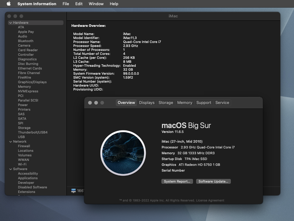Switch to the Memory tab

(185, 102)
